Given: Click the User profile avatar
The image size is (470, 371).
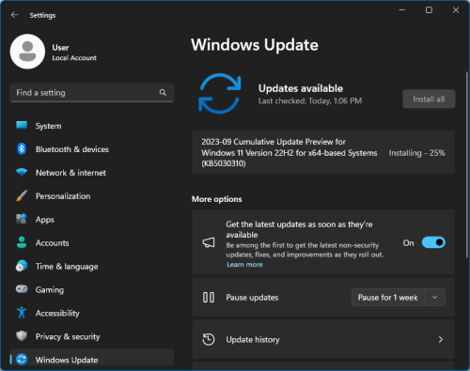Looking at the screenshot, I should (27, 52).
